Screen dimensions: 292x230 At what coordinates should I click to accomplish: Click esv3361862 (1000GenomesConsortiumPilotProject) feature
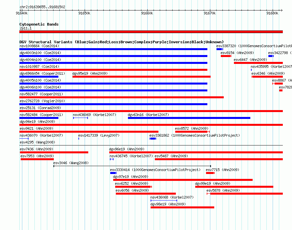(153, 139)
